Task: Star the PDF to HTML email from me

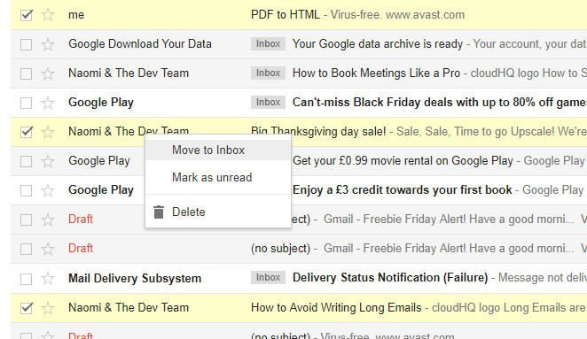Action: [x=48, y=15]
